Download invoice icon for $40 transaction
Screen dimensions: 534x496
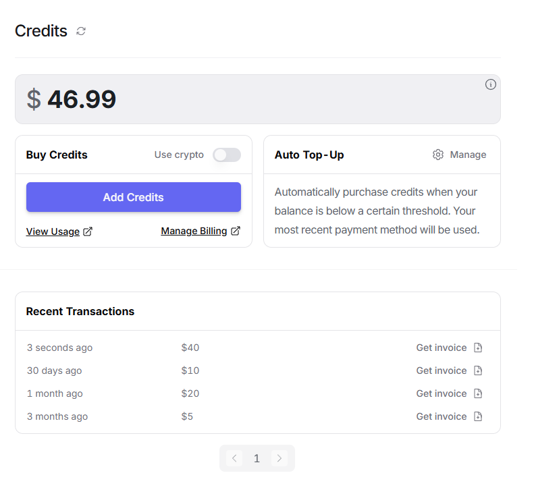(478, 348)
